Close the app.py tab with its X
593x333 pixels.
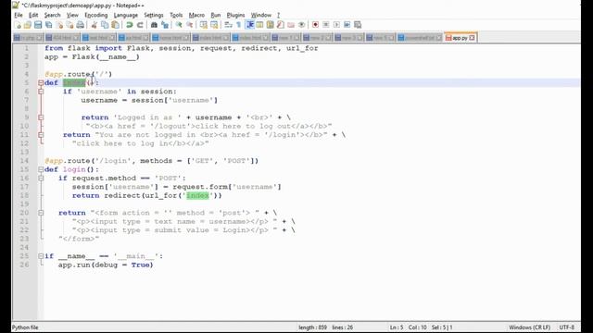472,38
